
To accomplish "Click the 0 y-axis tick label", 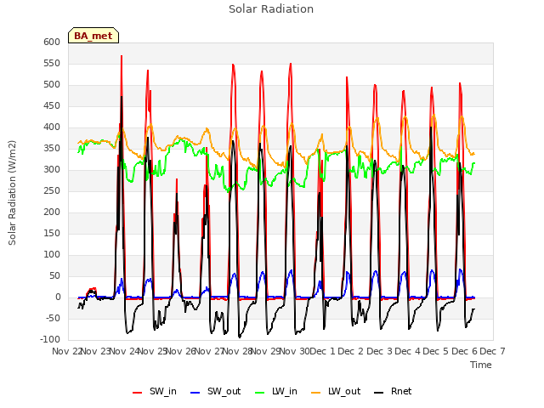I will point(58,297).
